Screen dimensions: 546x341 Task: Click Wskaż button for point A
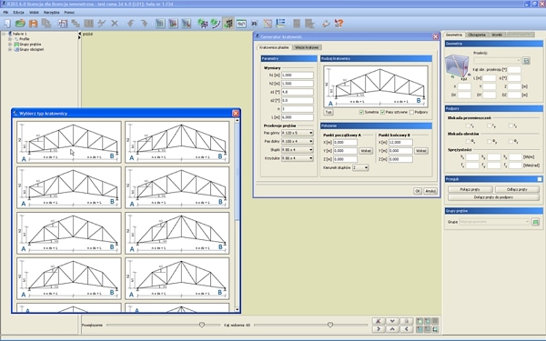tap(366, 151)
